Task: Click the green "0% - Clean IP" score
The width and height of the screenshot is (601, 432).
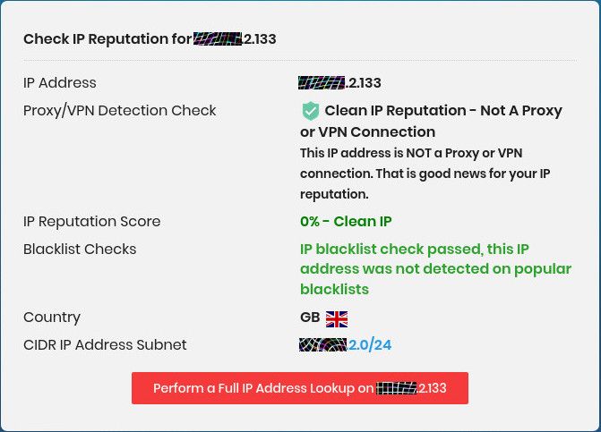Action: point(346,222)
